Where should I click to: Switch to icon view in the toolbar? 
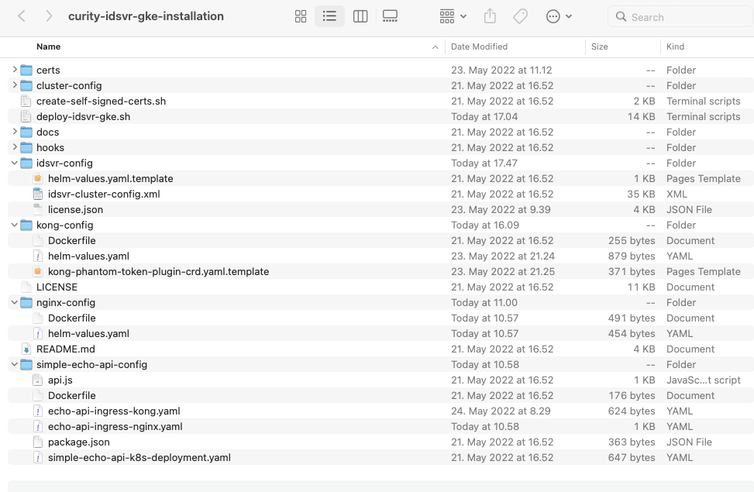pos(301,15)
